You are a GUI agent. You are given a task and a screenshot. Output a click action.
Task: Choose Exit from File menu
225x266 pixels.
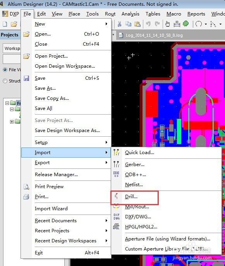point(66,253)
